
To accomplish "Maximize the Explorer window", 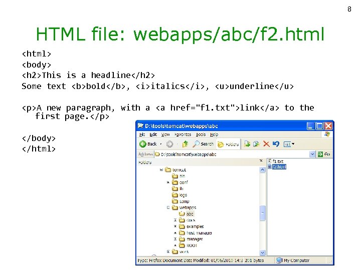I will pos(319,126).
